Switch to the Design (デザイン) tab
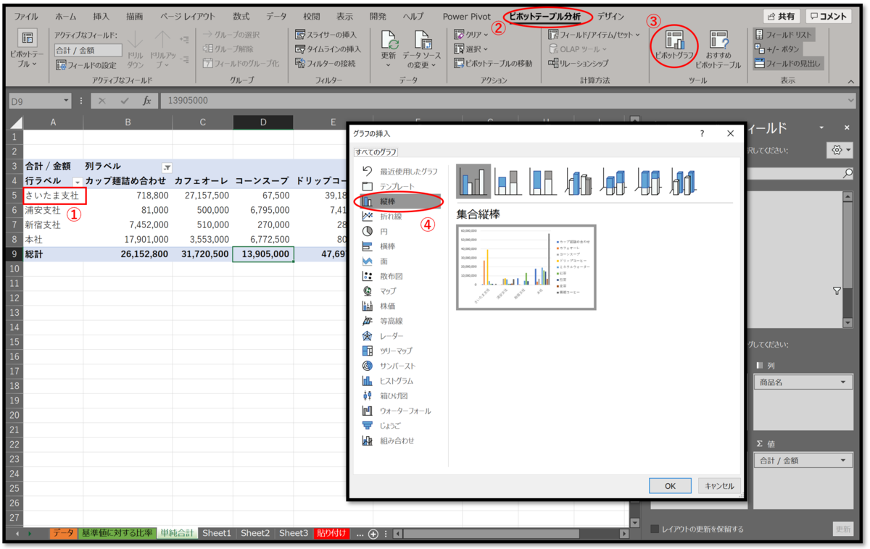 [x=611, y=16]
